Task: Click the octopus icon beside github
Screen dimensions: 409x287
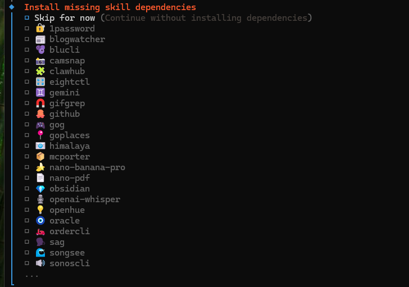Action: pos(40,114)
